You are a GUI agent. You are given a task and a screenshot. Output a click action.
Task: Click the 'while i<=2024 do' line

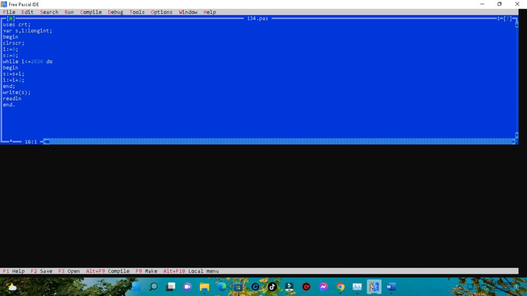click(x=28, y=62)
